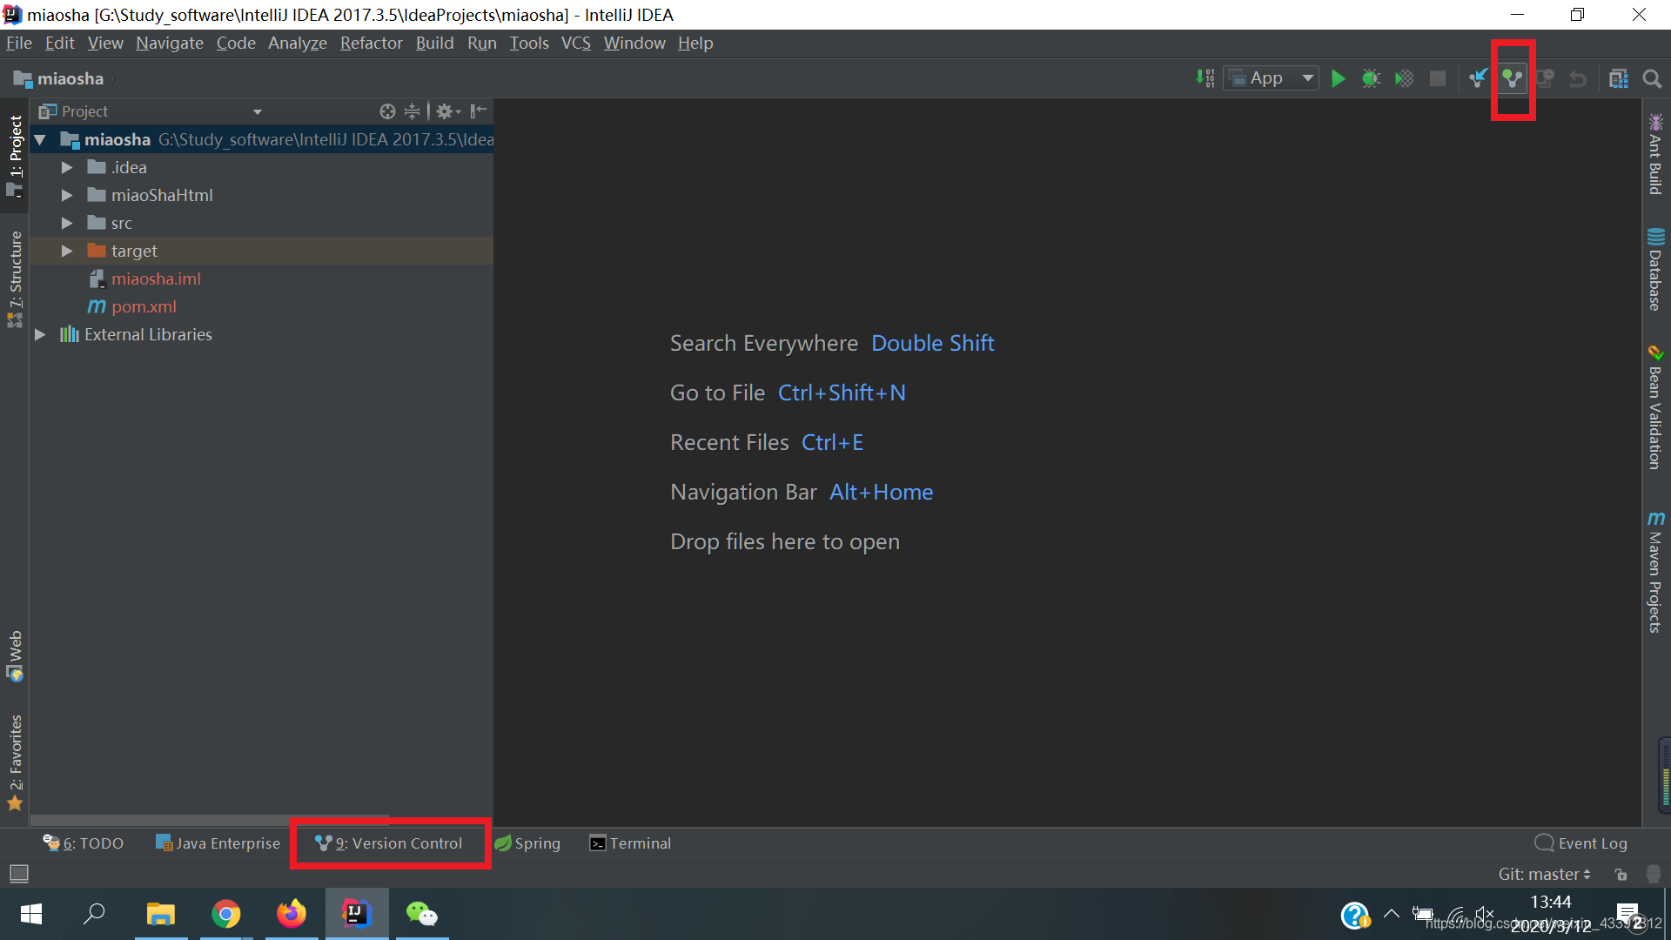
Task: Open Project Structure dialog icon
Action: click(x=1619, y=78)
